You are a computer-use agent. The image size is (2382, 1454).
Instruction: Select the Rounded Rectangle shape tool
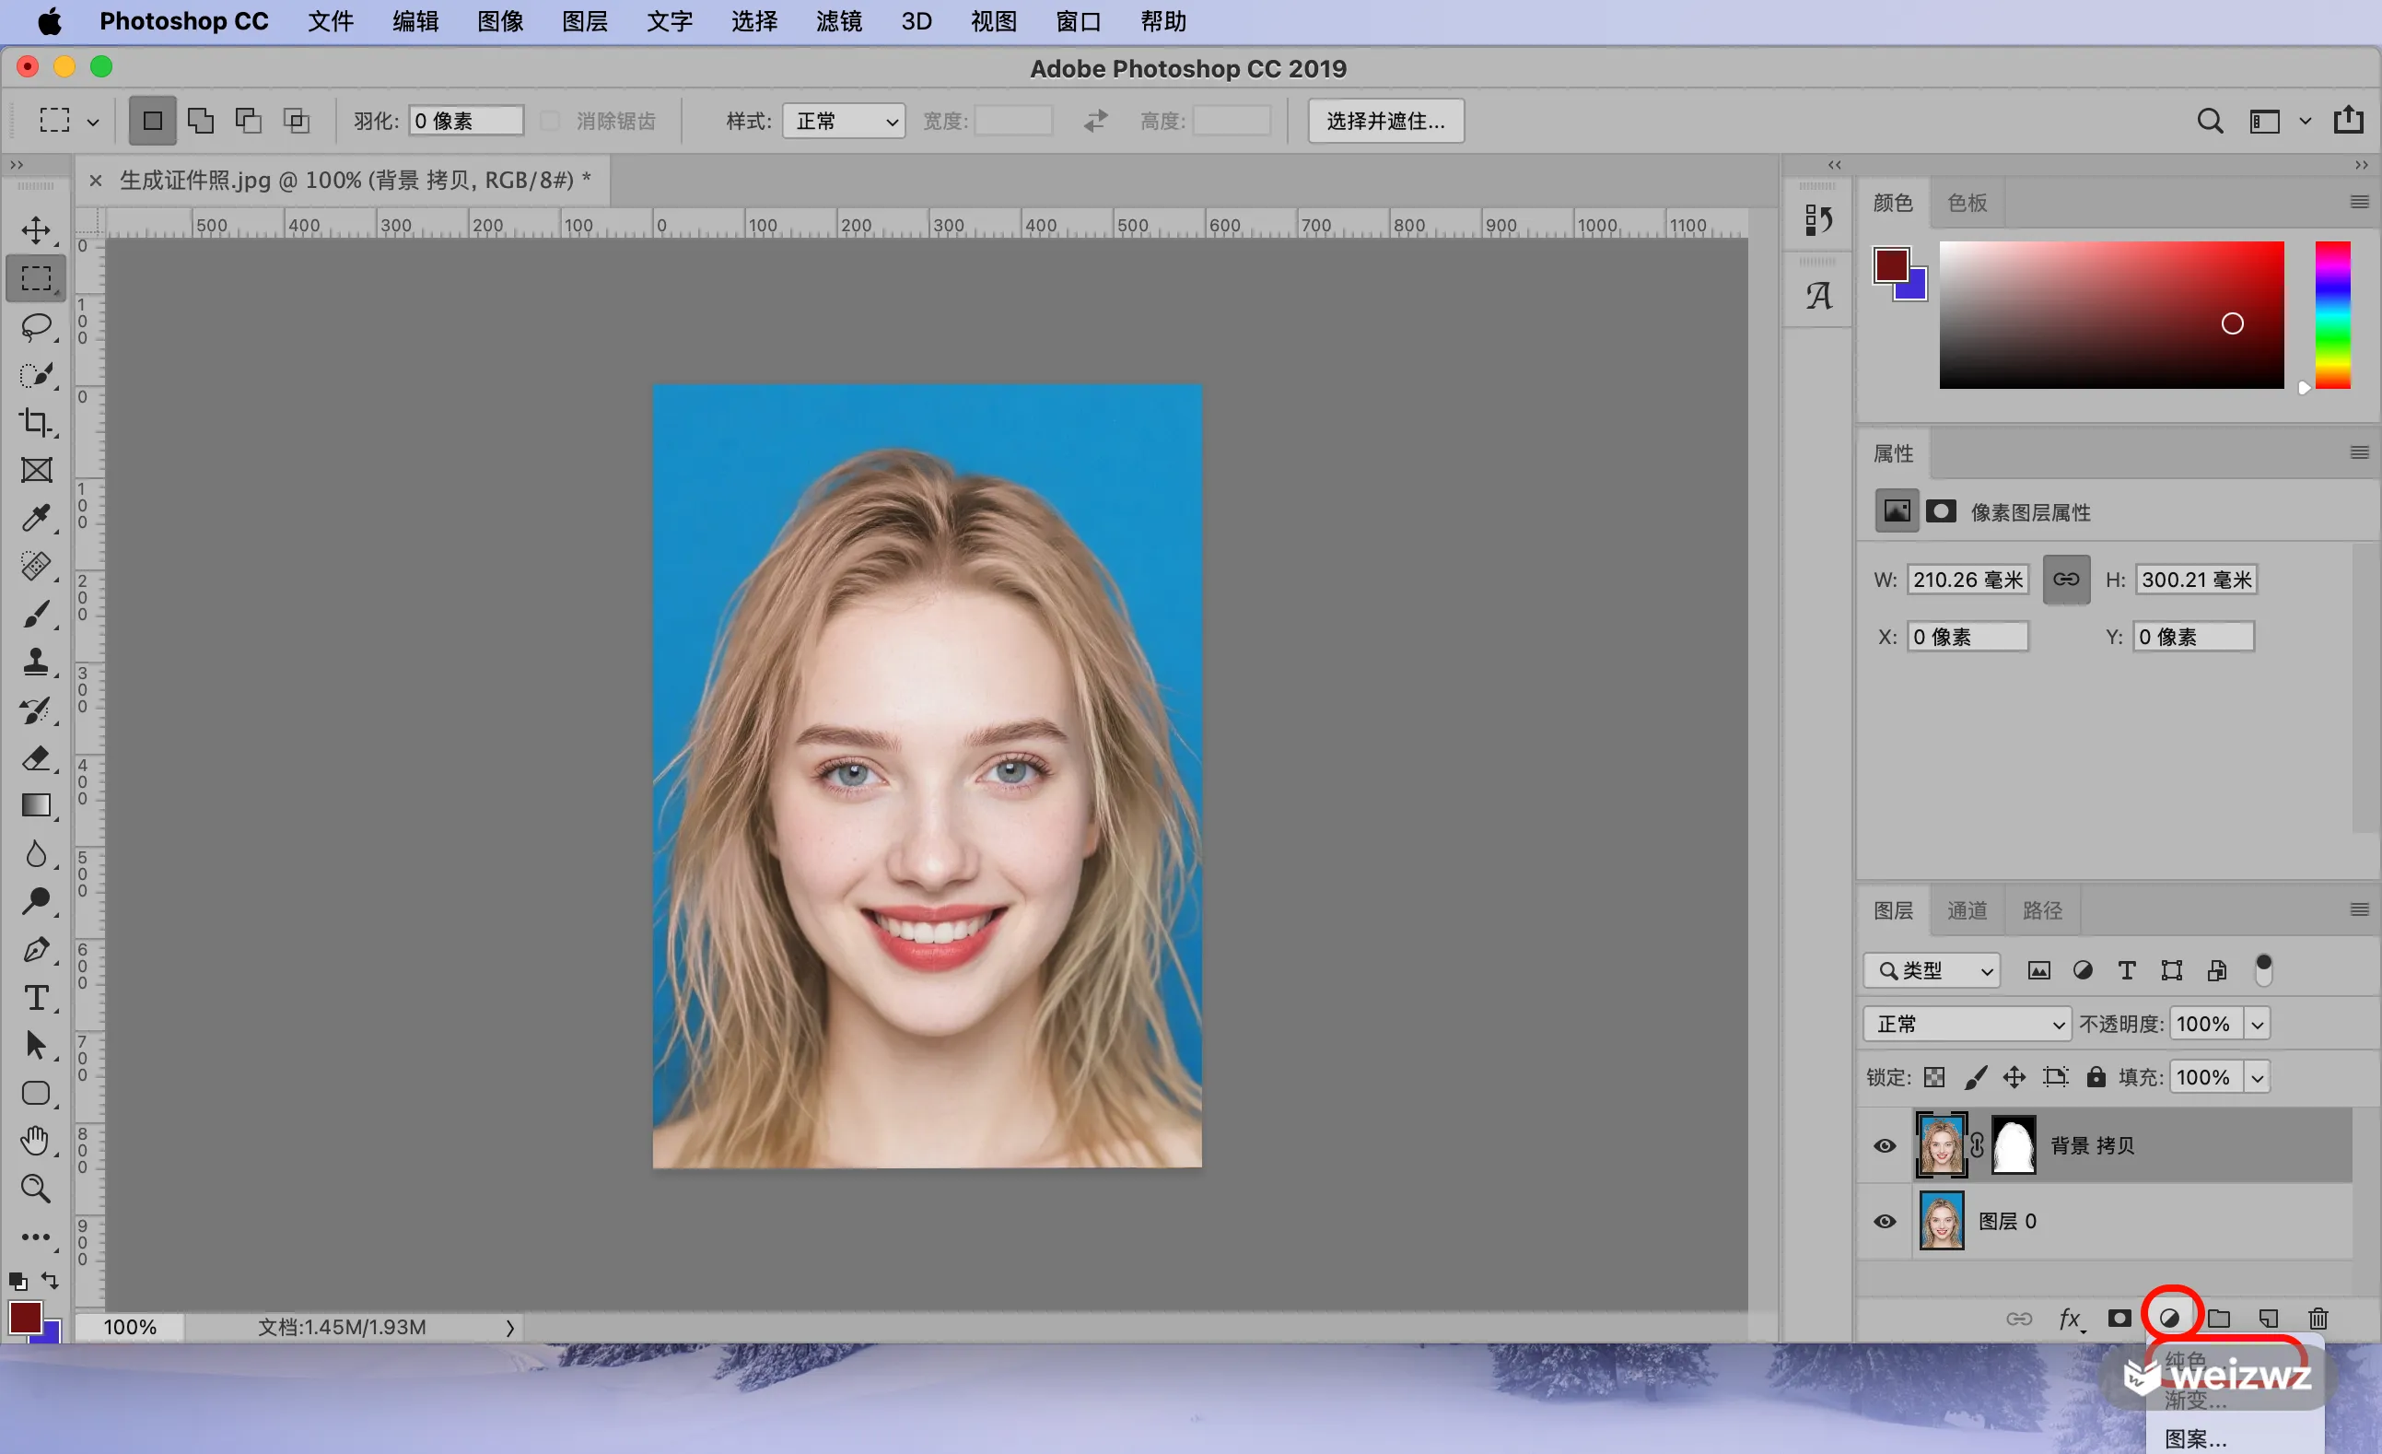(36, 1094)
